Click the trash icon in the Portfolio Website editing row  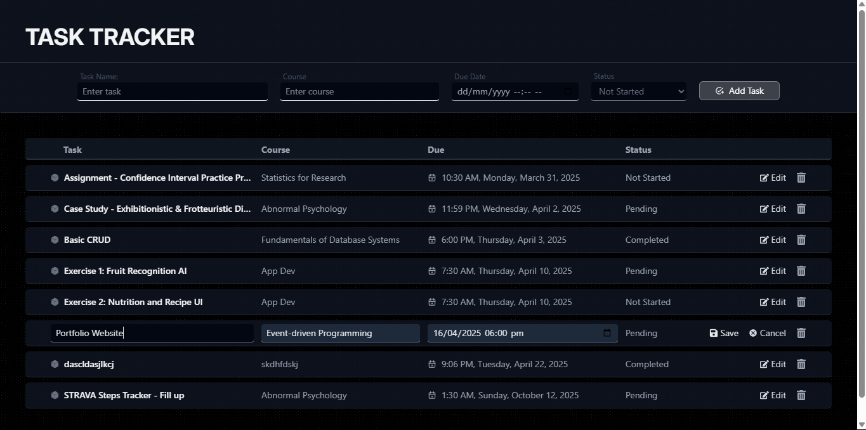801,332
